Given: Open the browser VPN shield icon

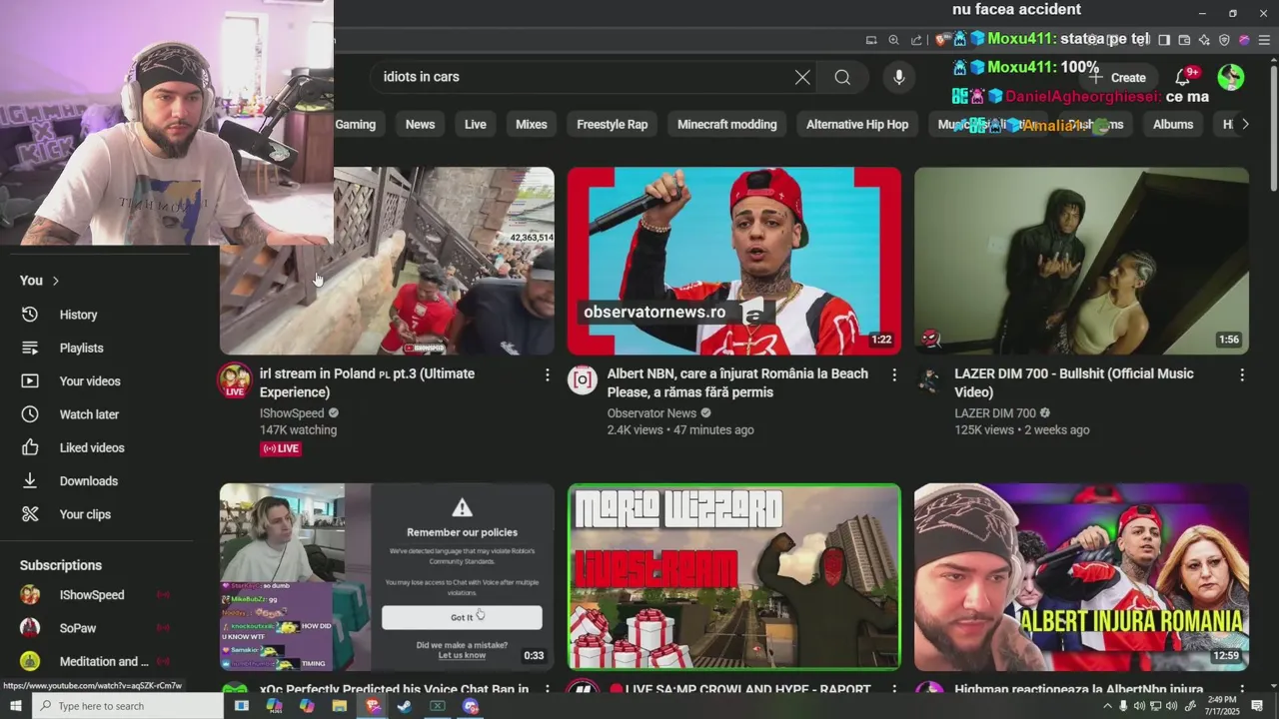Looking at the screenshot, I should 1224,40.
